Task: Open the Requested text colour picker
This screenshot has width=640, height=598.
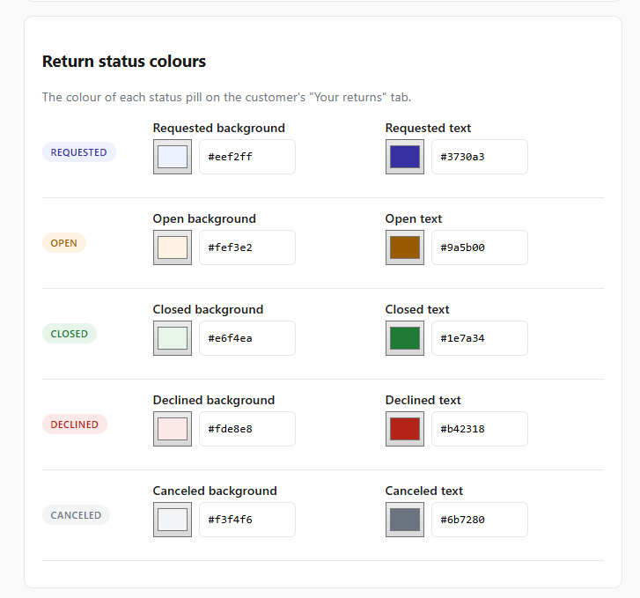Action: click(x=404, y=157)
